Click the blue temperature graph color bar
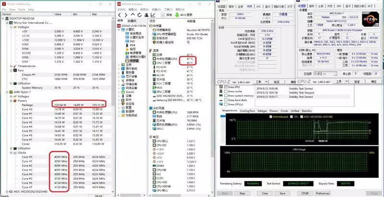The width and height of the screenshot is (384, 197). pos(223,116)
